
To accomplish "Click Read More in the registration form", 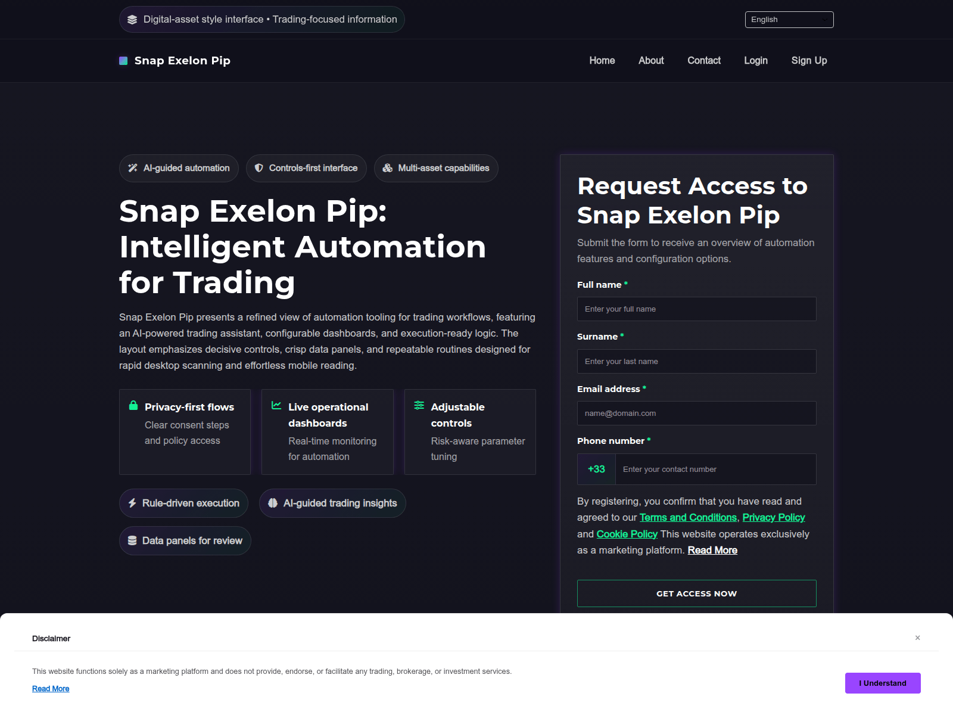I will click(x=712, y=550).
